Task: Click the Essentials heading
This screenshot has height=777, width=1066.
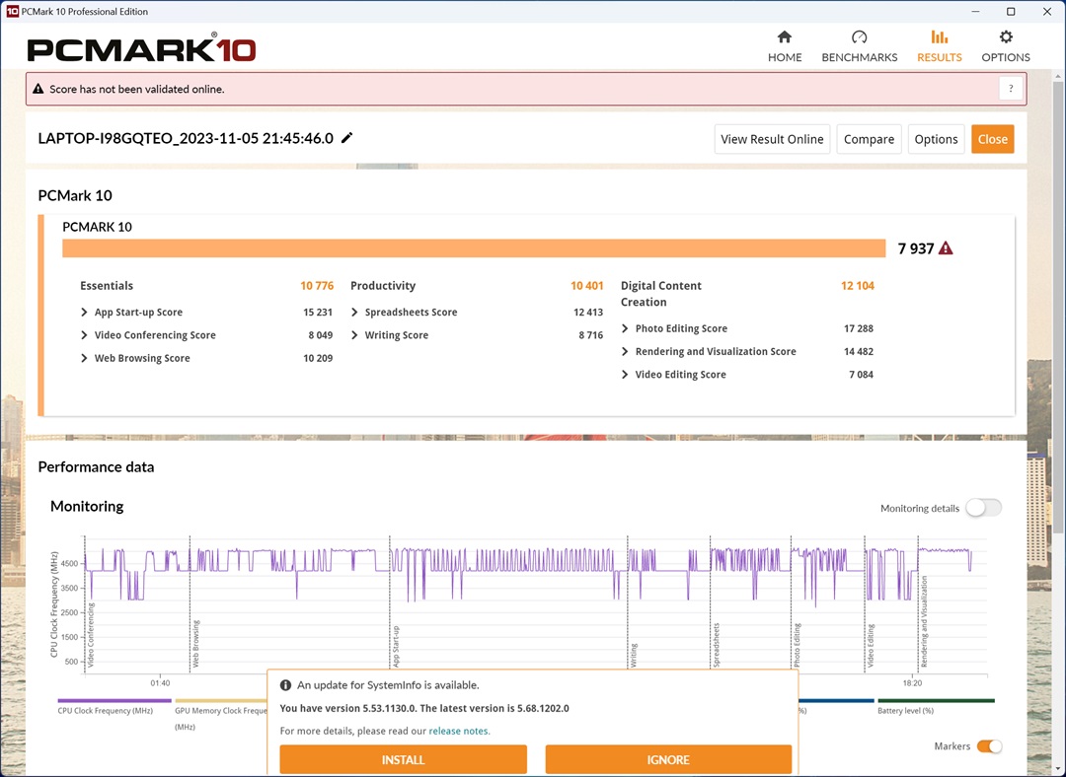Action: pos(107,286)
